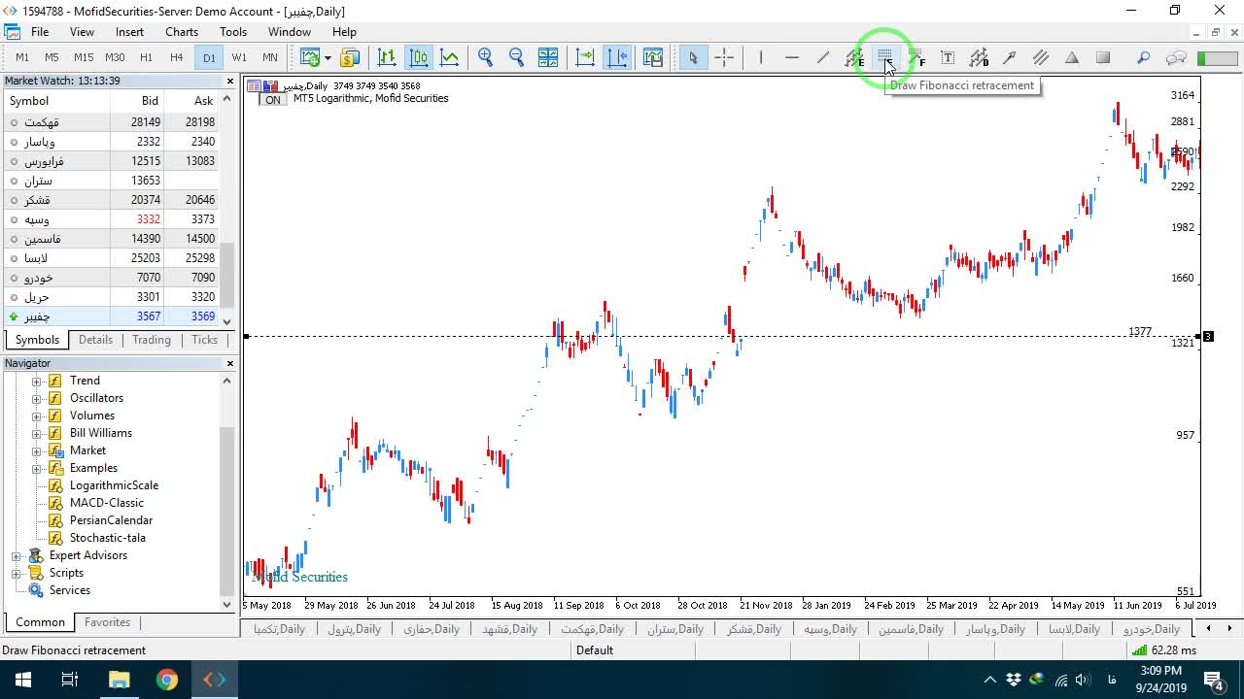Select PersianCalendar indicator
Screen dimensions: 1244x699
click(x=111, y=520)
